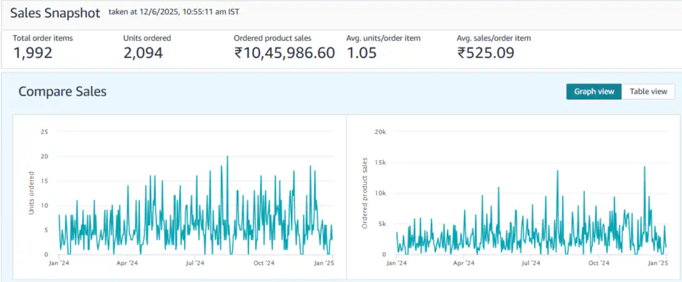Click the Total order items value 1,992

point(33,53)
